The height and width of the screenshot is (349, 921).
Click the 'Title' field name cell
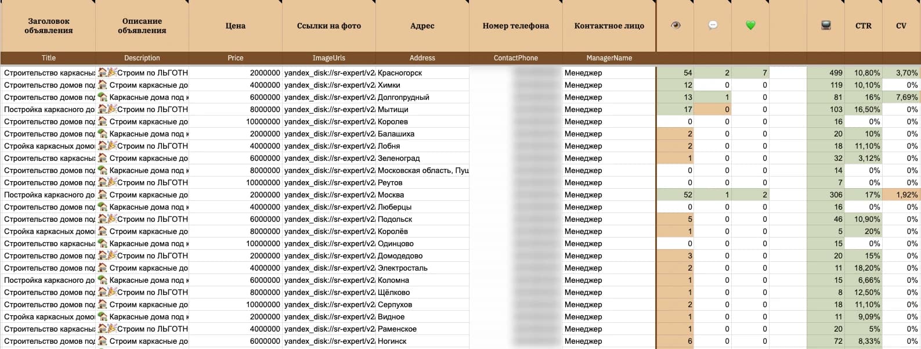pos(49,58)
